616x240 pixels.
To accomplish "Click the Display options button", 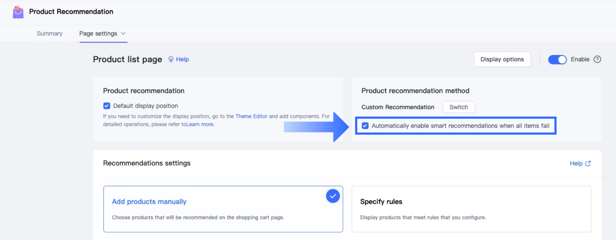I will (x=502, y=59).
